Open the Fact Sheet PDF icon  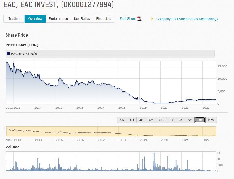pyautogui.click(x=139, y=19)
